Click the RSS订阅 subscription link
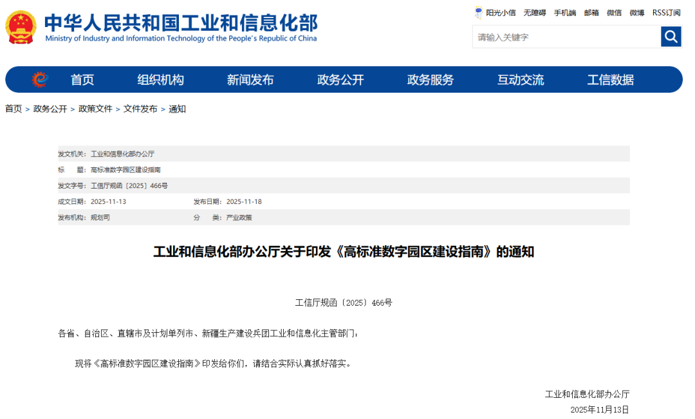This screenshot has width=695, height=419. coord(666,13)
